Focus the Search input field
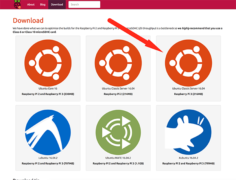The height and width of the screenshot is (180, 236). [x=84, y=4]
